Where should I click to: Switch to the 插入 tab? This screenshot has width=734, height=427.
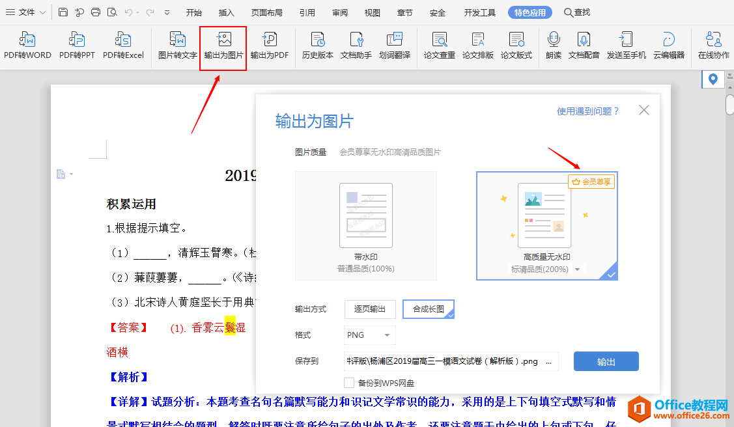(226, 12)
